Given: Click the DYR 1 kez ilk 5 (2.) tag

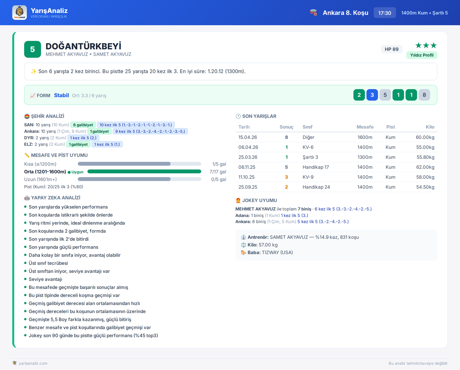Looking at the screenshot, I should point(83,138).
